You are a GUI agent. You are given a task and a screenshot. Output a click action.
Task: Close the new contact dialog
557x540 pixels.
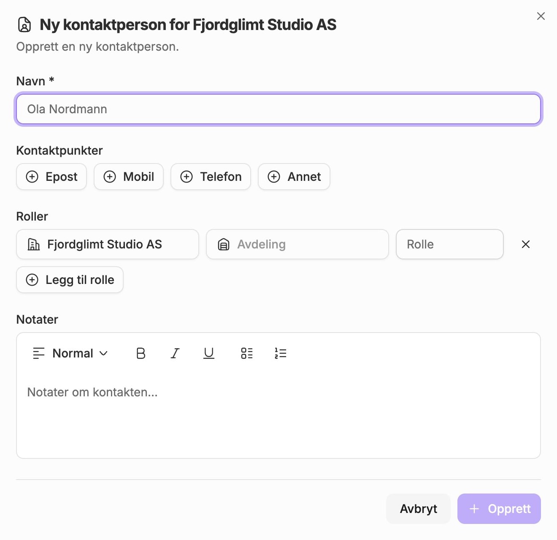click(541, 16)
